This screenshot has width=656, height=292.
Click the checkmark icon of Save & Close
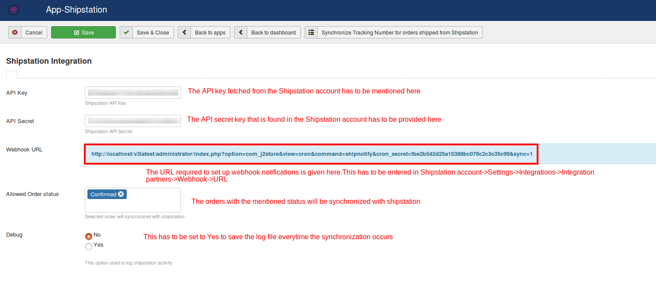click(x=126, y=33)
